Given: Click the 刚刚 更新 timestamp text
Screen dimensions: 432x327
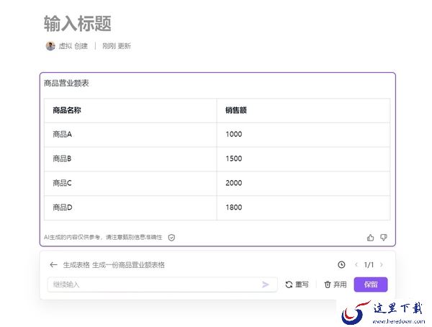Looking at the screenshot, I should [x=117, y=46].
